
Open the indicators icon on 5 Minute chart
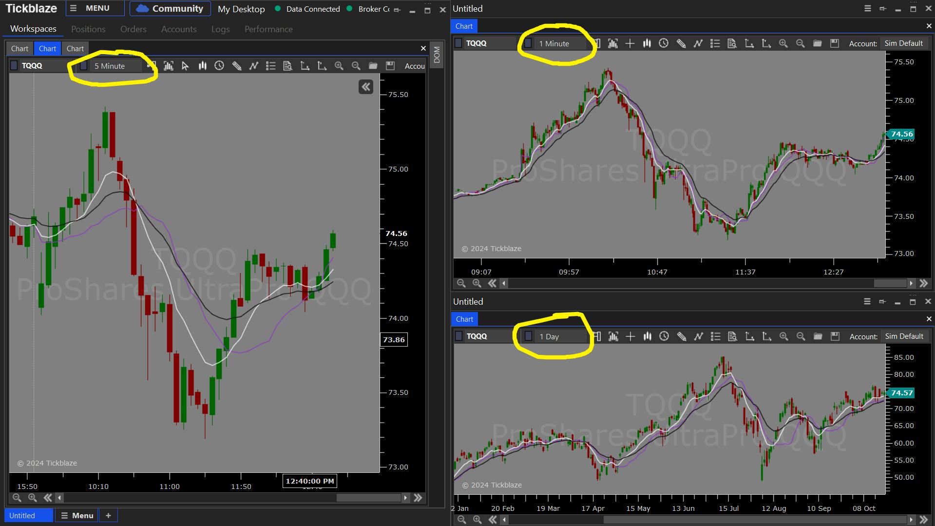click(x=254, y=66)
